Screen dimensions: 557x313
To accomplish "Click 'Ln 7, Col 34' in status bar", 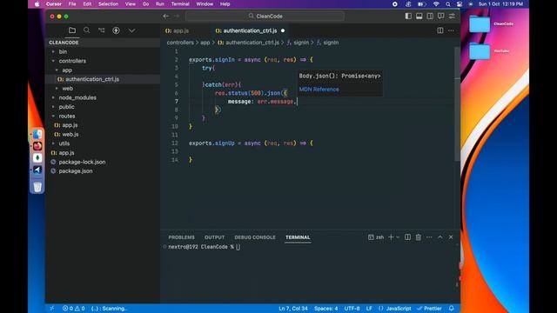I will (x=293, y=309).
